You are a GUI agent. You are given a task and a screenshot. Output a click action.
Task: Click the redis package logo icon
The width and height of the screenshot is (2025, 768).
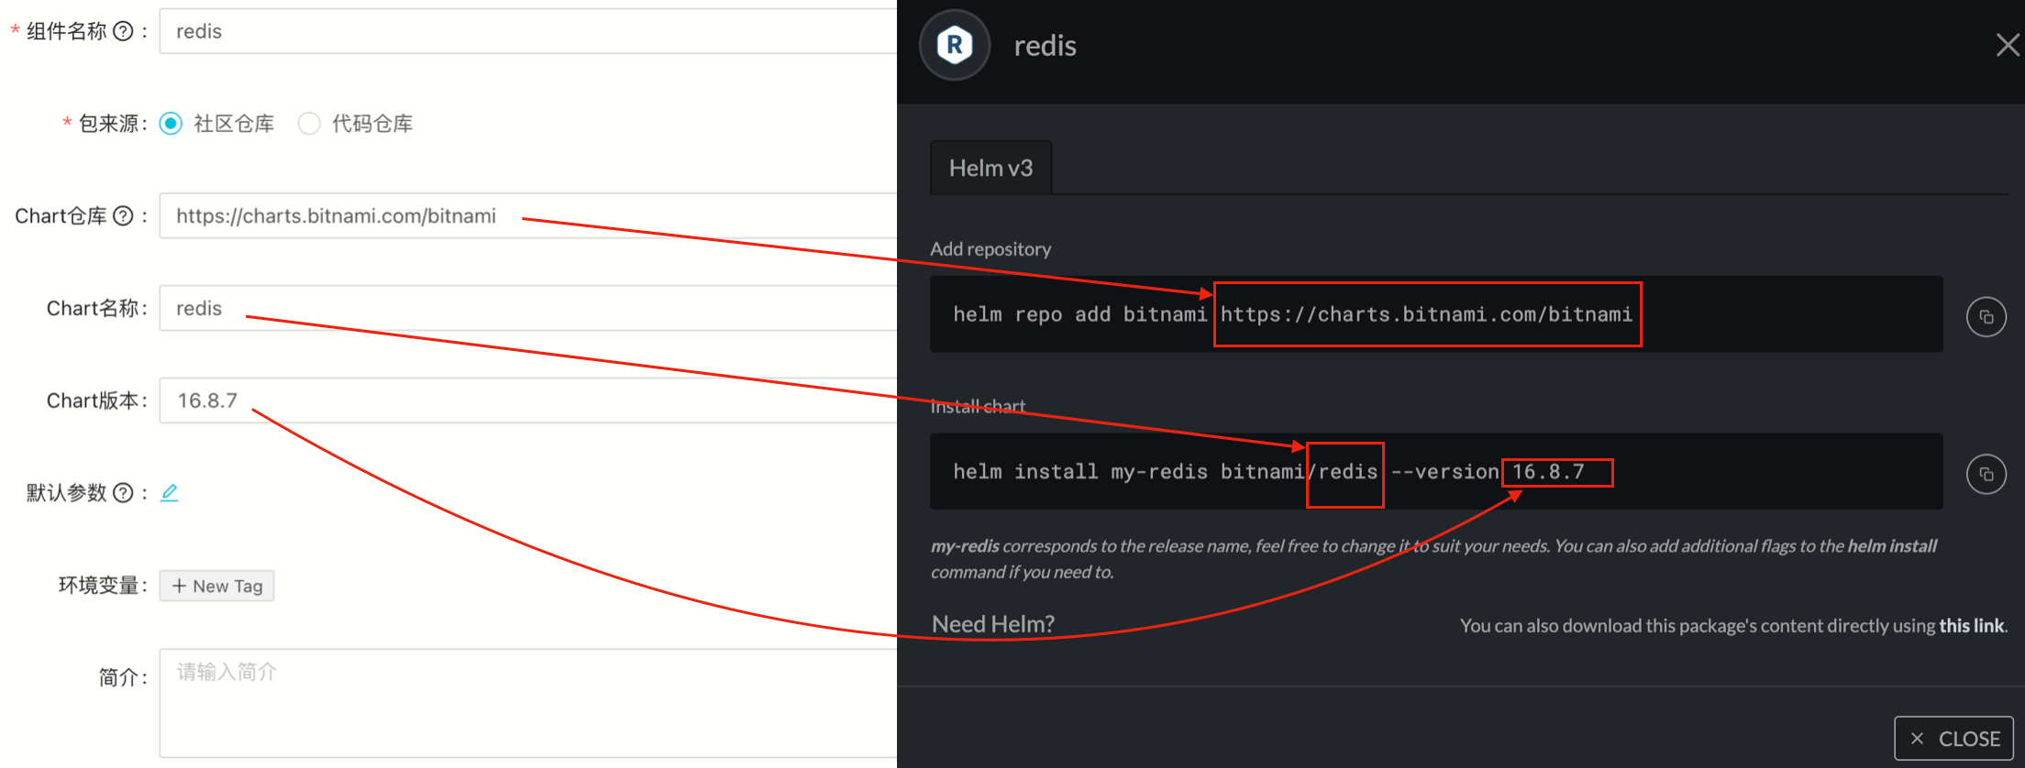[x=955, y=45]
